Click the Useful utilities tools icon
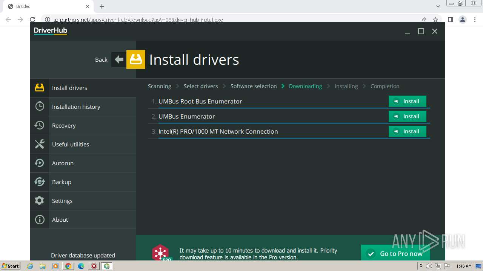Image resolution: width=483 pixels, height=271 pixels. click(40, 144)
